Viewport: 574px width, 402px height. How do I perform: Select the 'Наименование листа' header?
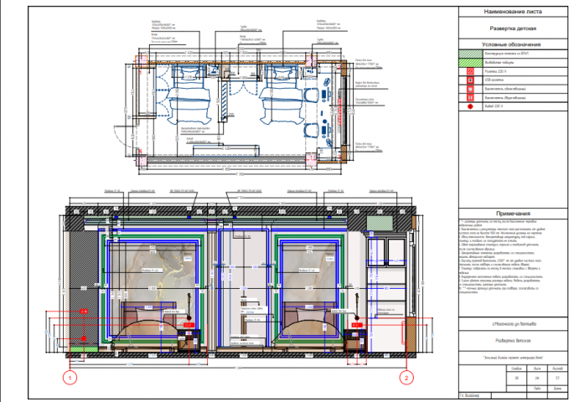tap(513, 12)
